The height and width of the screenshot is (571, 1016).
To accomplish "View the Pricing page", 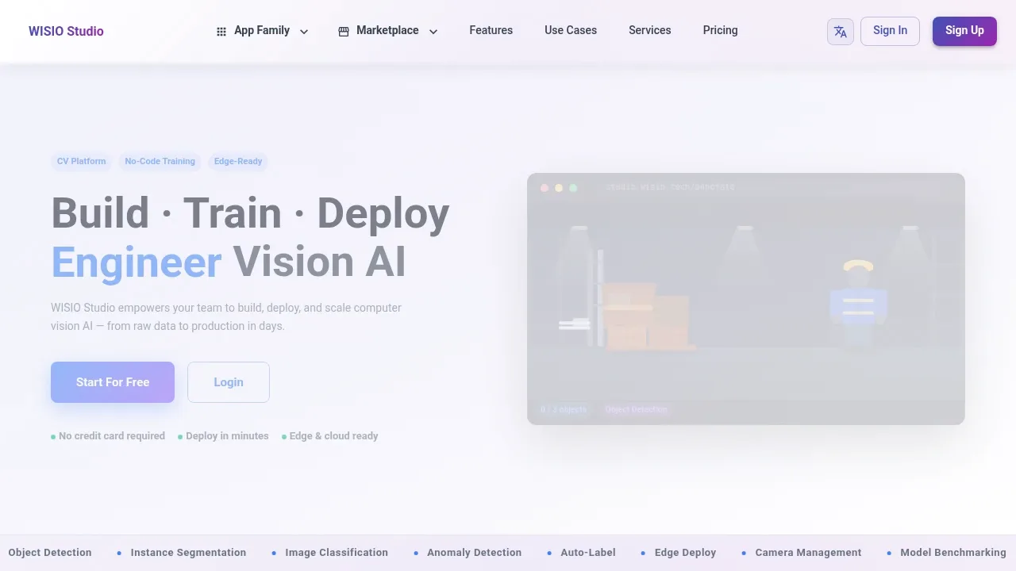I will click(721, 30).
